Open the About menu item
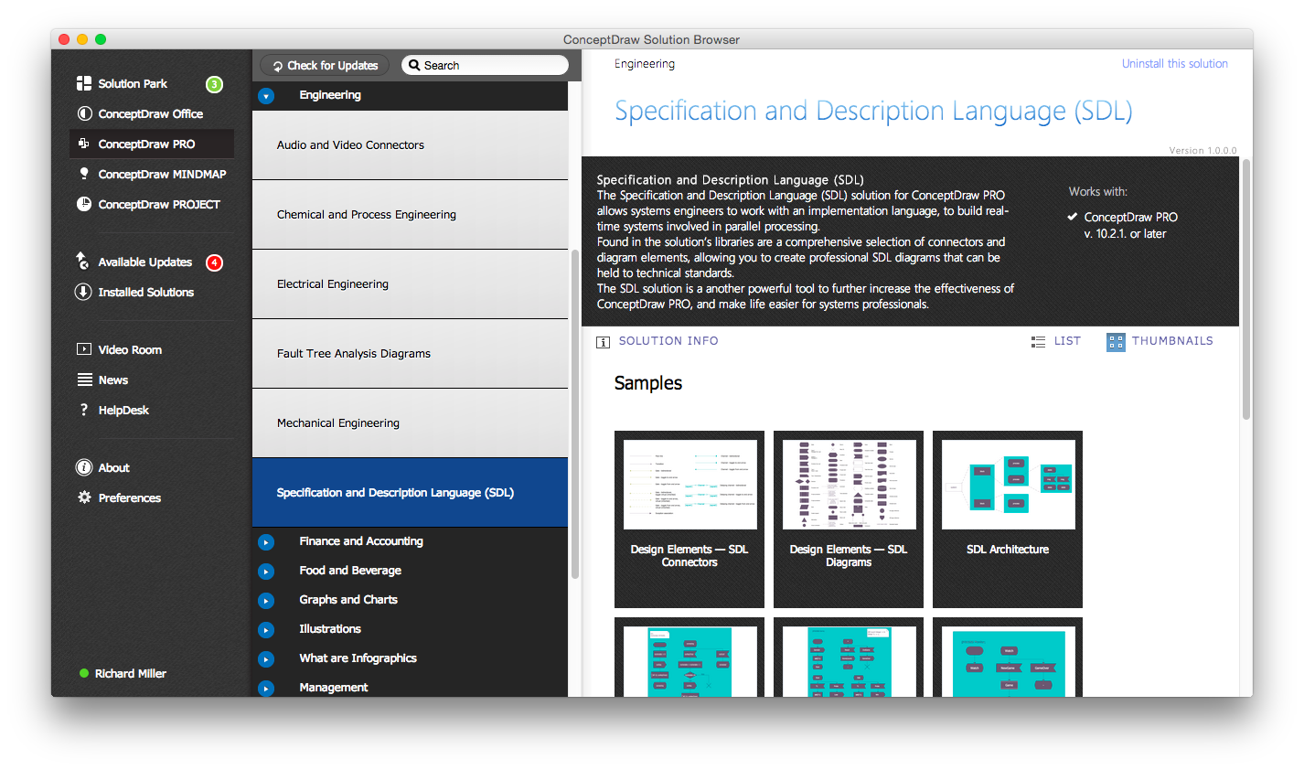1304x770 pixels. pos(114,467)
